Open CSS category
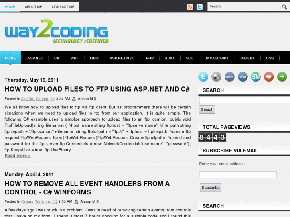 (x=270, y=58)
